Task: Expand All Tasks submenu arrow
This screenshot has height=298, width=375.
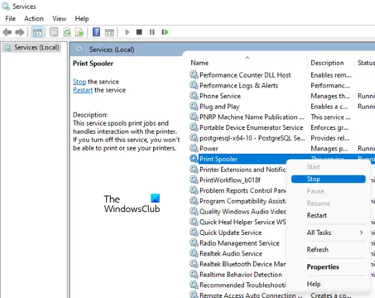Action: coord(361,232)
